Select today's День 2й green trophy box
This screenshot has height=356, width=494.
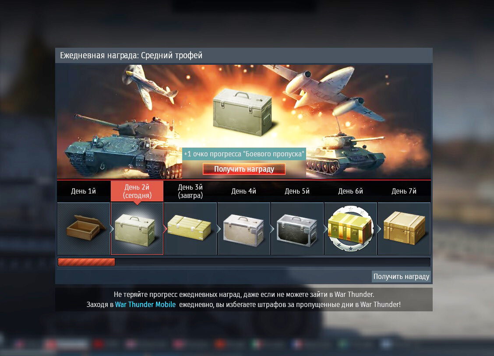[137, 229]
